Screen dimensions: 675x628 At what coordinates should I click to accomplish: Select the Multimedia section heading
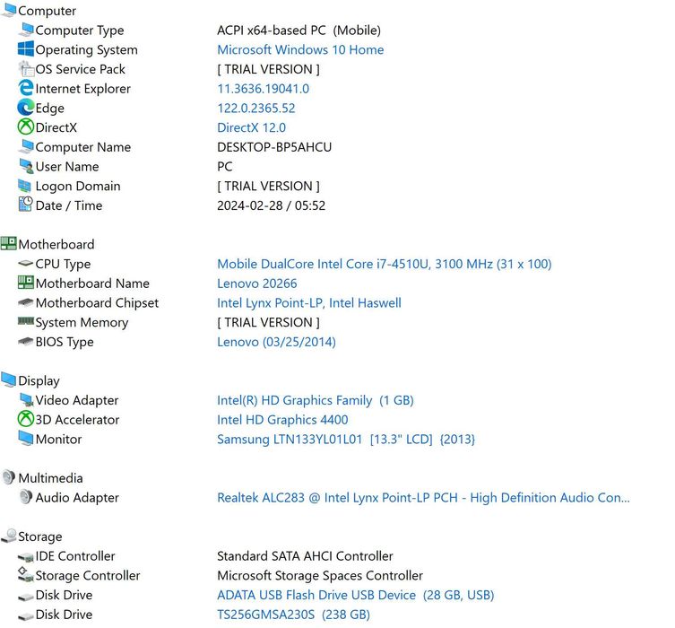[50, 478]
